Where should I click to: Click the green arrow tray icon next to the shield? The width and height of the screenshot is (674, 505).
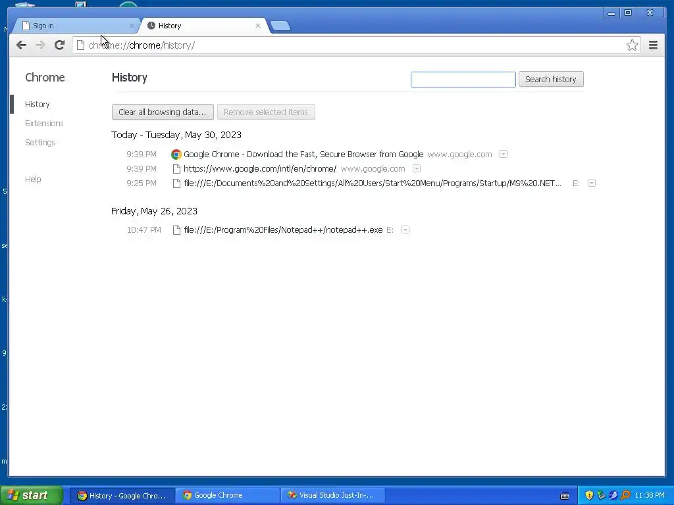point(601,495)
